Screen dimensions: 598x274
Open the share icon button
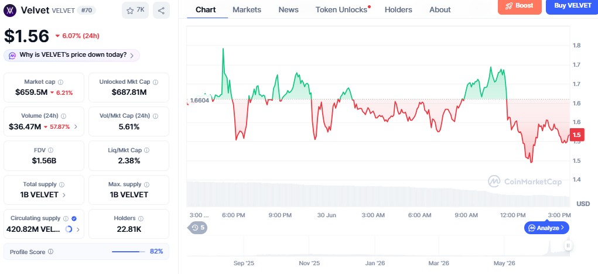point(161,11)
